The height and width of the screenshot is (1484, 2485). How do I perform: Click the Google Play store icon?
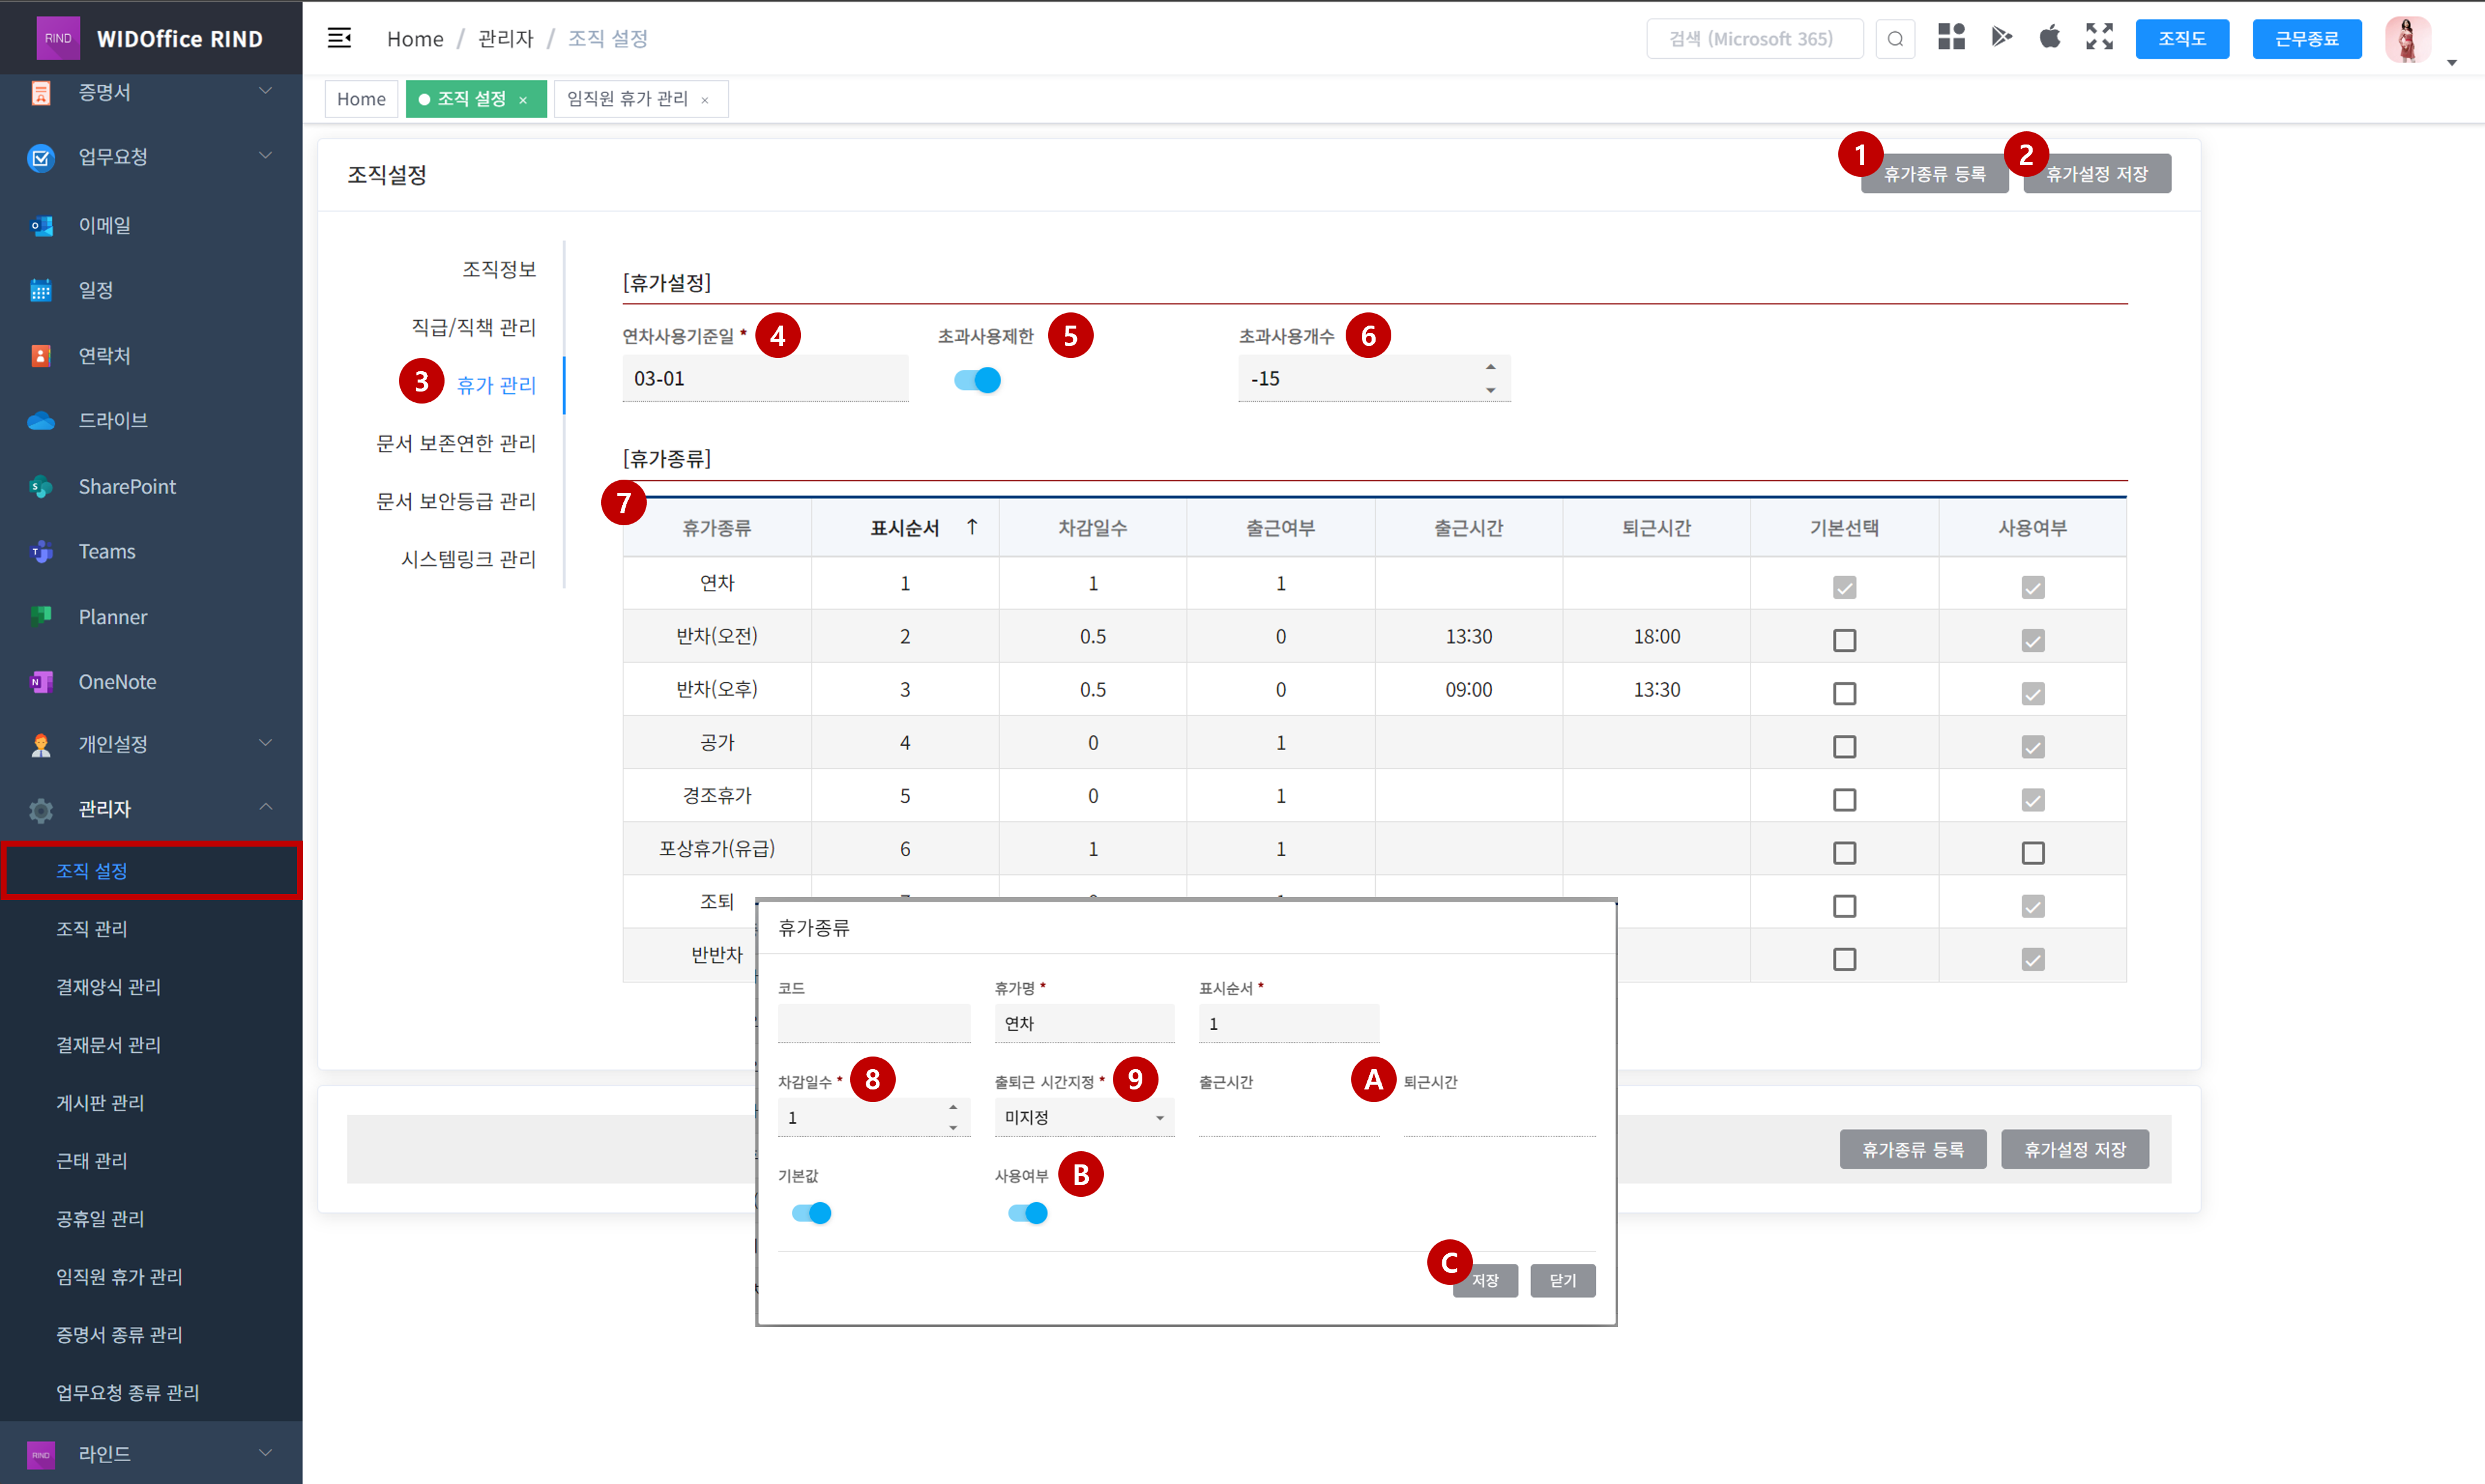tap(2001, 37)
